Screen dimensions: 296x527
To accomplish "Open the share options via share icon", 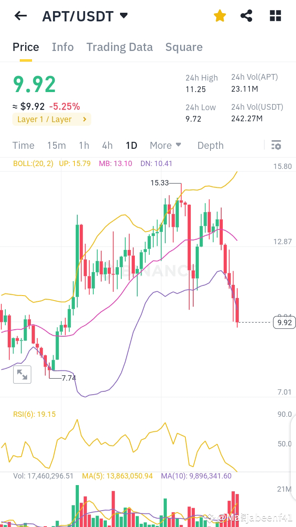I will coord(247,16).
